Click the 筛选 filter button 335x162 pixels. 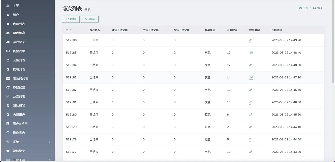[x=90, y=19]
